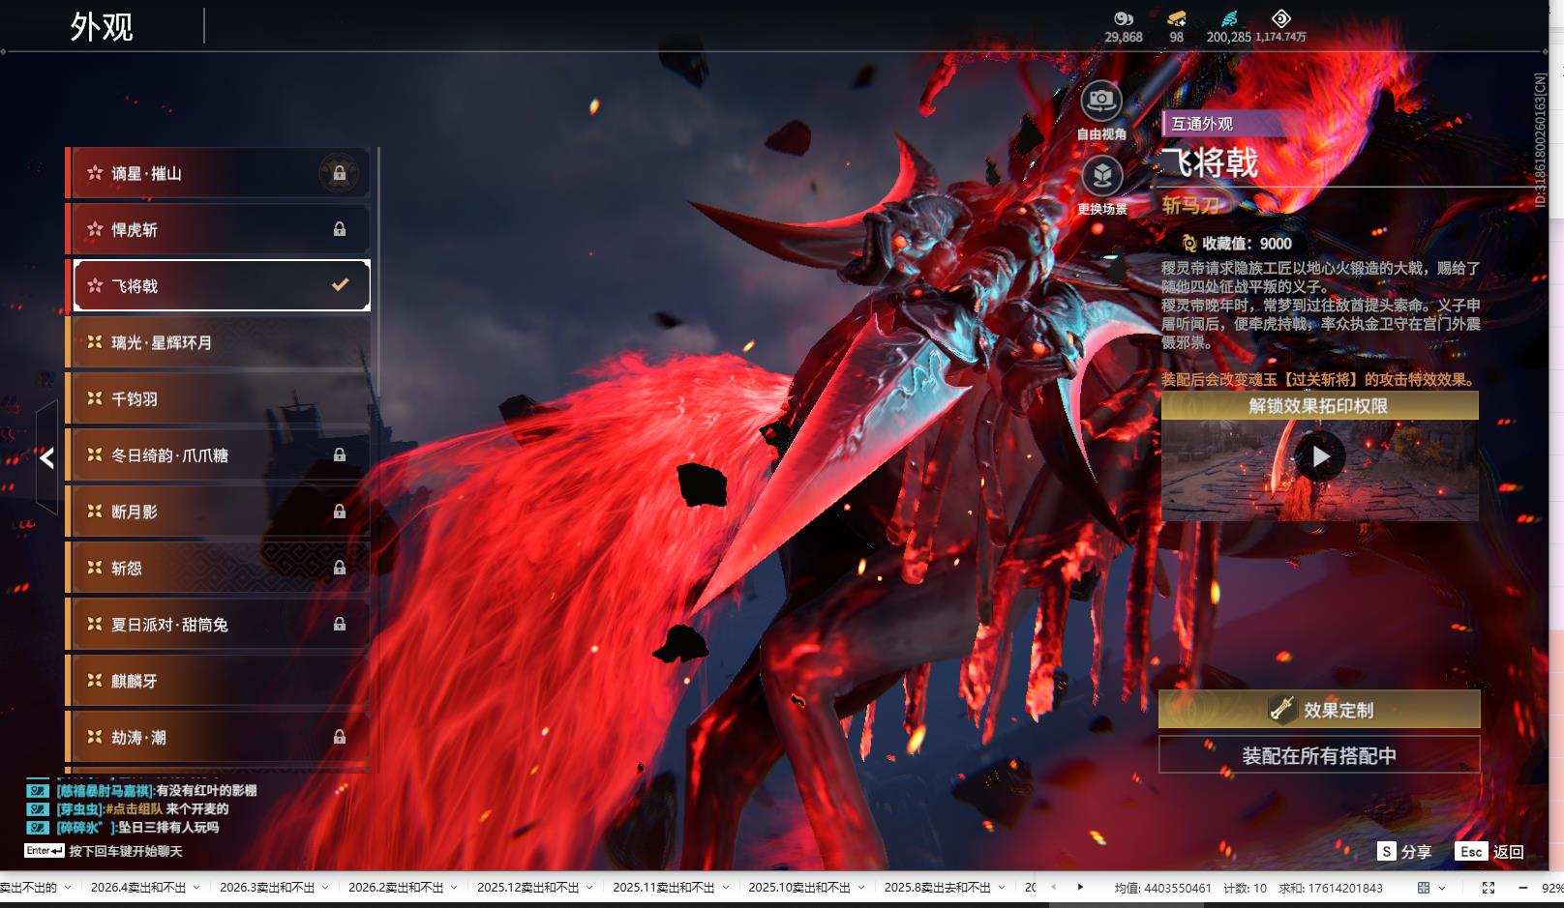Click the lock icon on 夏日派对·甜筒兔

[x=340, y=625]
